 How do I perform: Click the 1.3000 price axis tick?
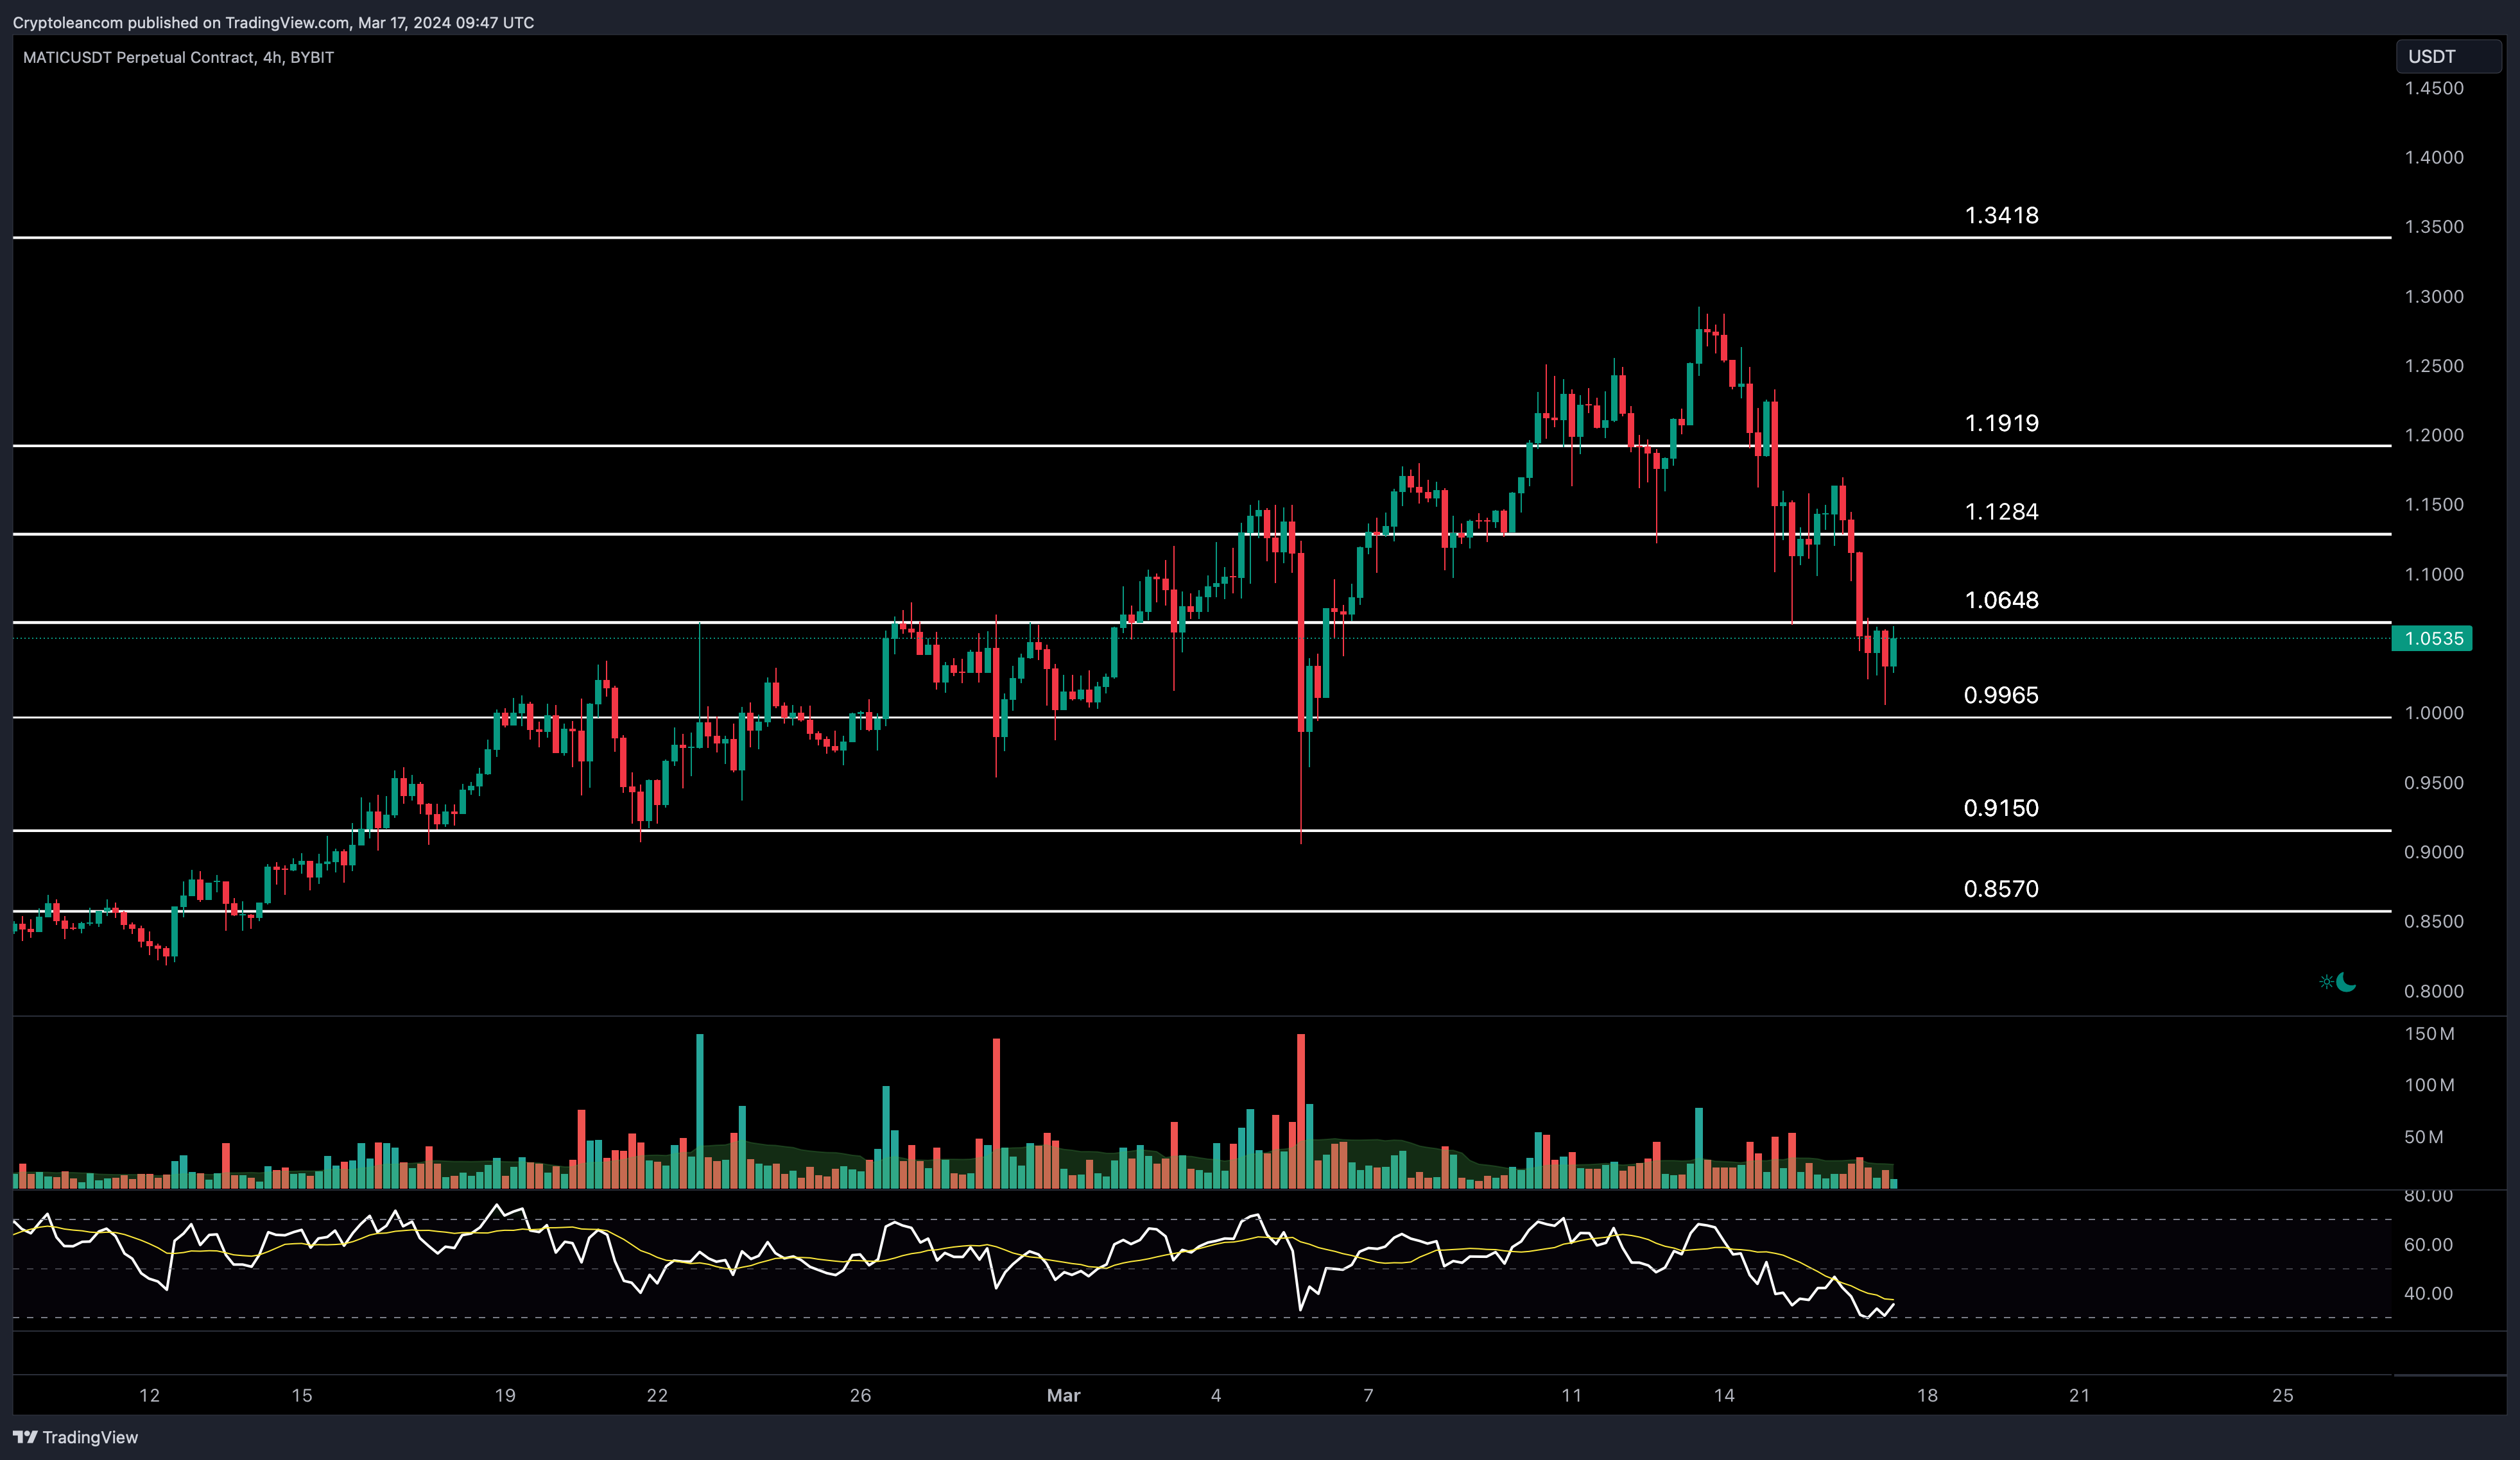click(x=2434, y=297)
